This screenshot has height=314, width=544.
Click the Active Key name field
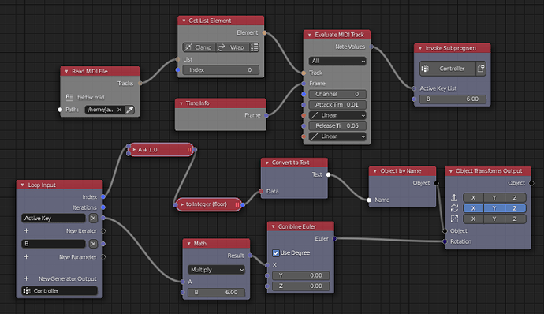[54, 218]
